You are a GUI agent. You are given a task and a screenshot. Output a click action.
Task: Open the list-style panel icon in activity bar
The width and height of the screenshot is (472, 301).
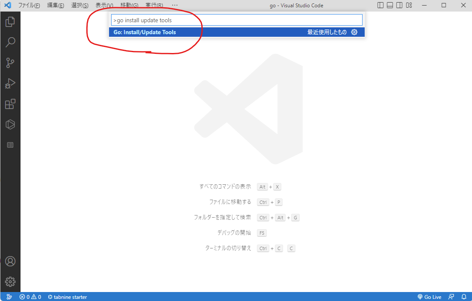pos(10,145)
